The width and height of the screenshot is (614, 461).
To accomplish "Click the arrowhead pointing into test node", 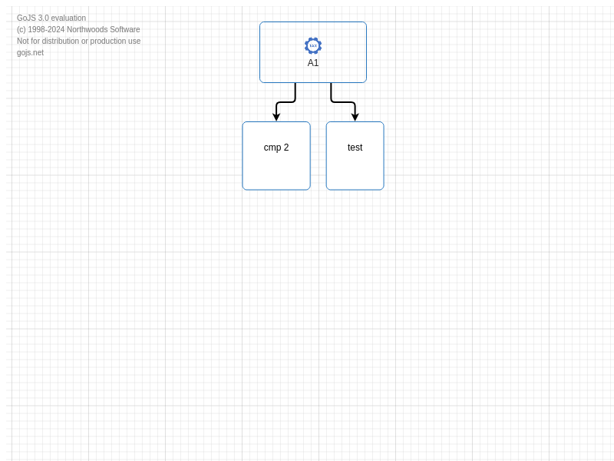I will [x=355, y=118].
